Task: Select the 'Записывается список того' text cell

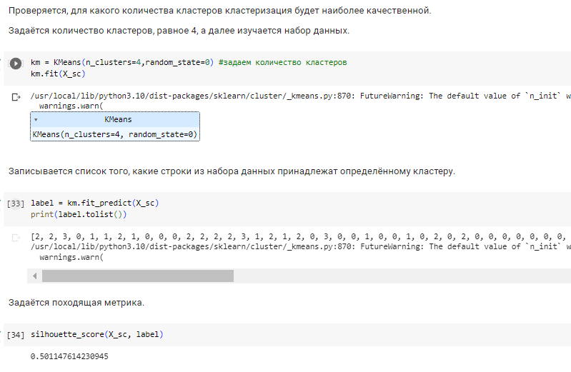Action: [232, 171]
